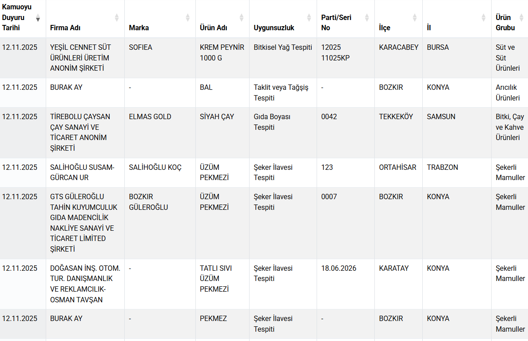Select the ELMAS GOLD brand cell
Viewport: 528px width, 341px height.
coord(150,116)
